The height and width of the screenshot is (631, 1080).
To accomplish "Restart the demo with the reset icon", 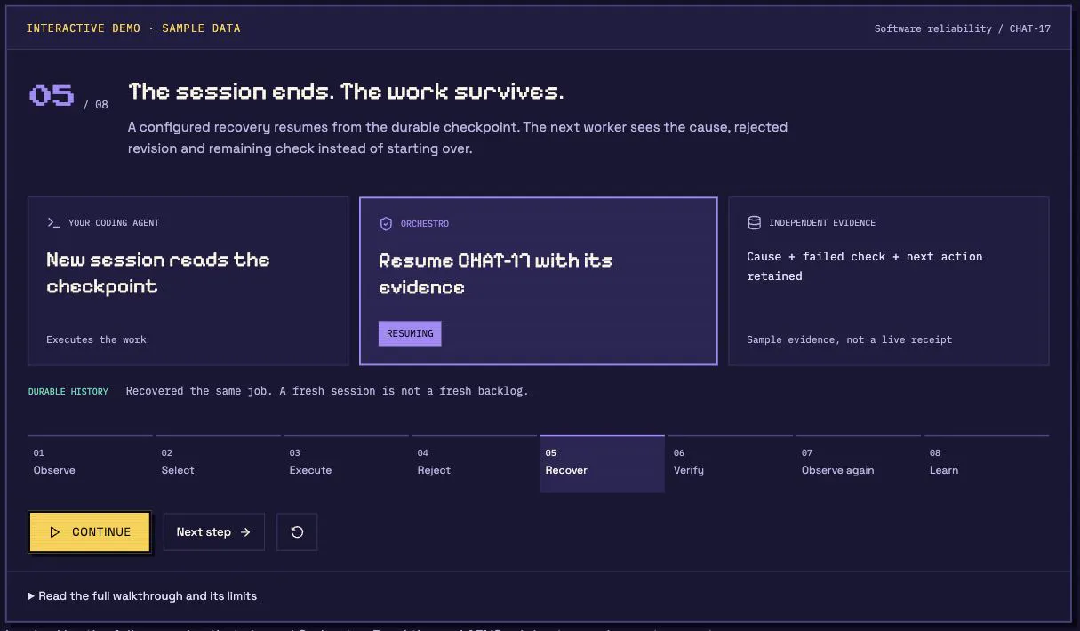I will 297,532.
